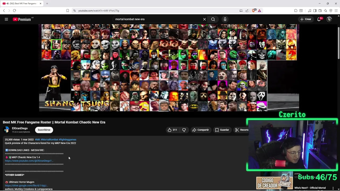Click the Recortar clip scissors button
The height and width of the screenshot is (191, 340).
(x=241, y=130)
